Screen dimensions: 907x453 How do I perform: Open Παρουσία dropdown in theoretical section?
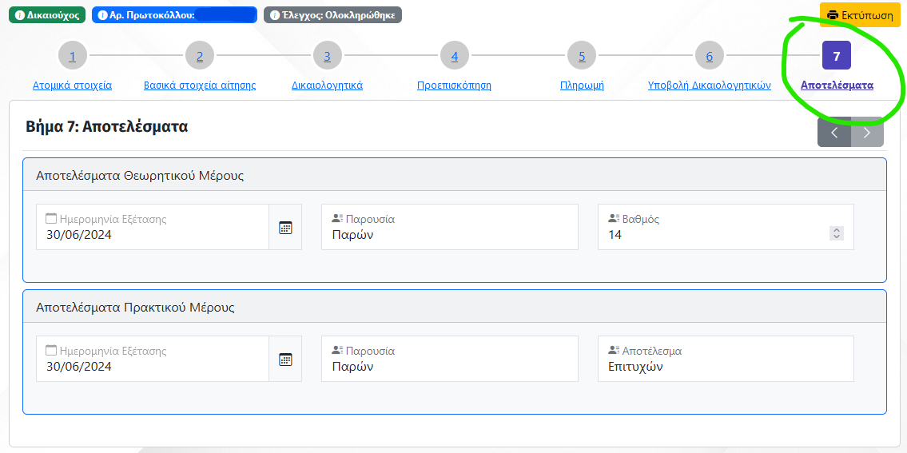[x=449, y=228]
